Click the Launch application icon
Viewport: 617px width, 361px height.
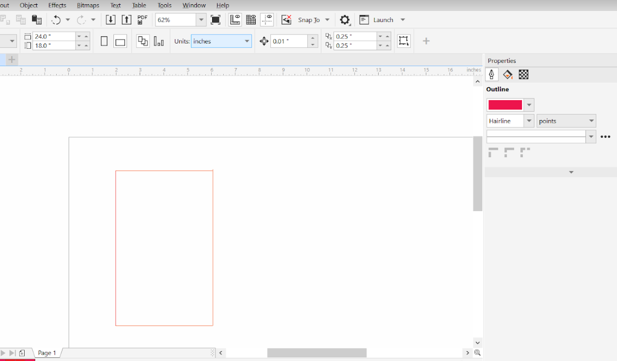(364, 19)
